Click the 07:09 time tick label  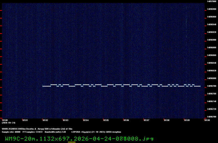pyautogui.click(x=187, y=120)
